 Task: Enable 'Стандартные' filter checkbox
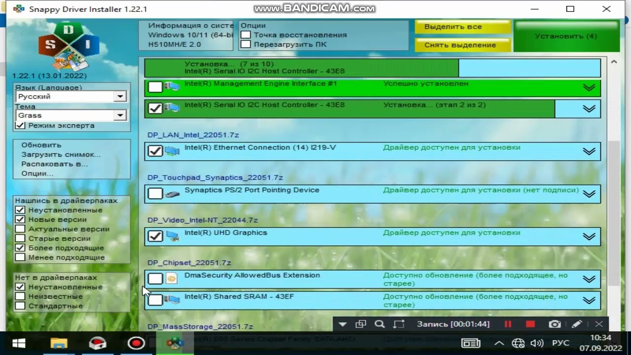point(20,306)
